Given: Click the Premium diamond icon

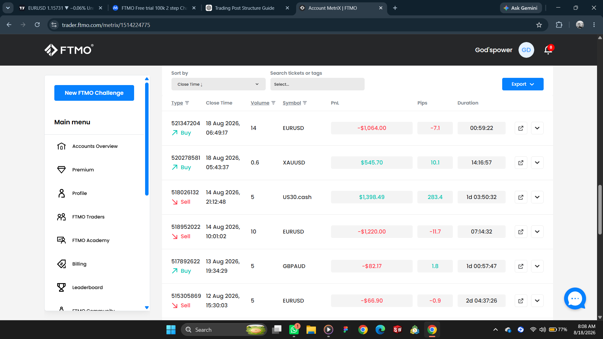Looking at the screenshot, I should point(61,170).
